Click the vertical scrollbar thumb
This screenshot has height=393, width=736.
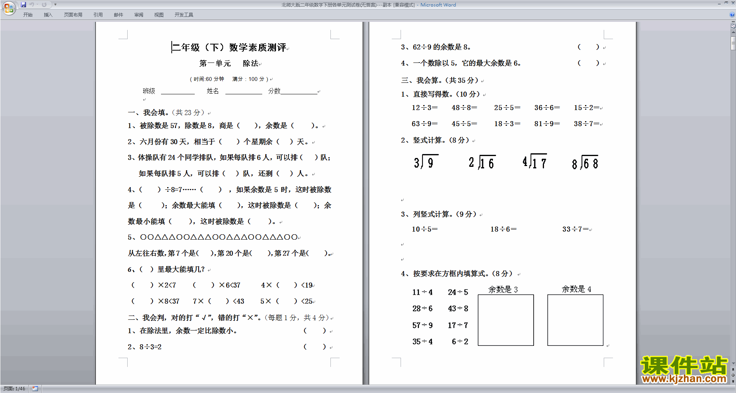tap(733, 43)
